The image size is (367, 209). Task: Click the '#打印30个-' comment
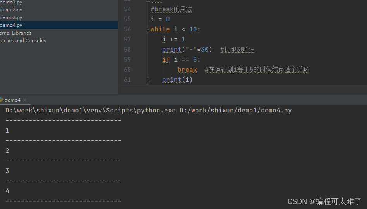click(x=237, y=50)
